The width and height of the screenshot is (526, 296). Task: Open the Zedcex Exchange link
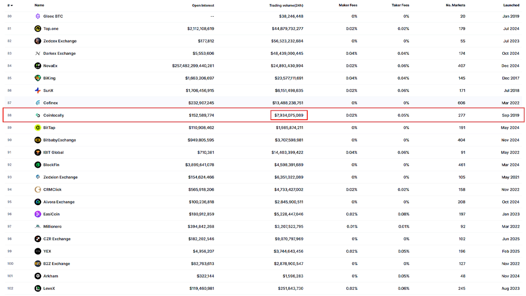click(60, 41)
